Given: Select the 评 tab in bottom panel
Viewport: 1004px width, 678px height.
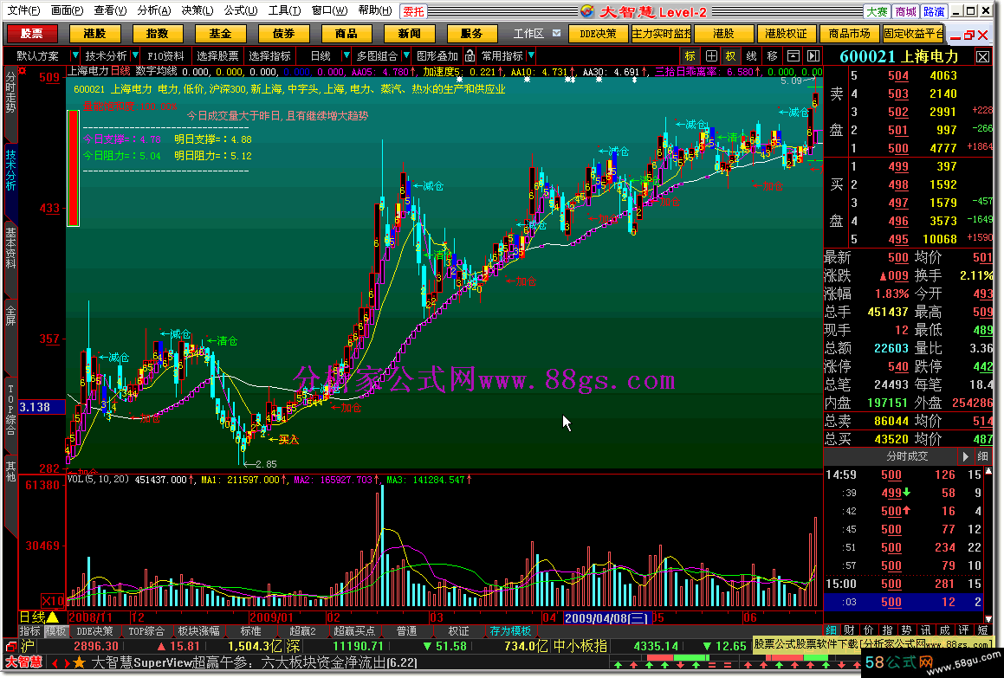Looking at the screenshot, I should 963,630.
